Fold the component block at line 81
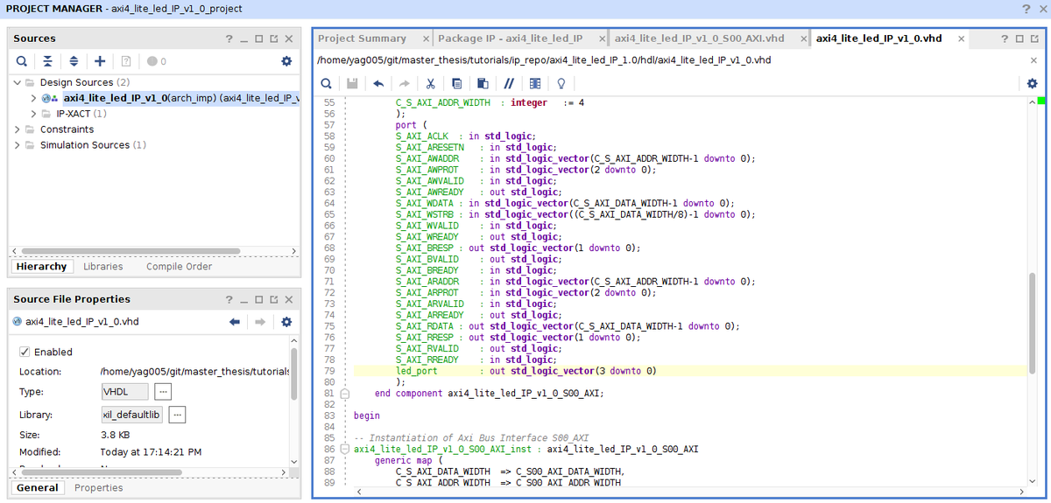 point(345,394)
